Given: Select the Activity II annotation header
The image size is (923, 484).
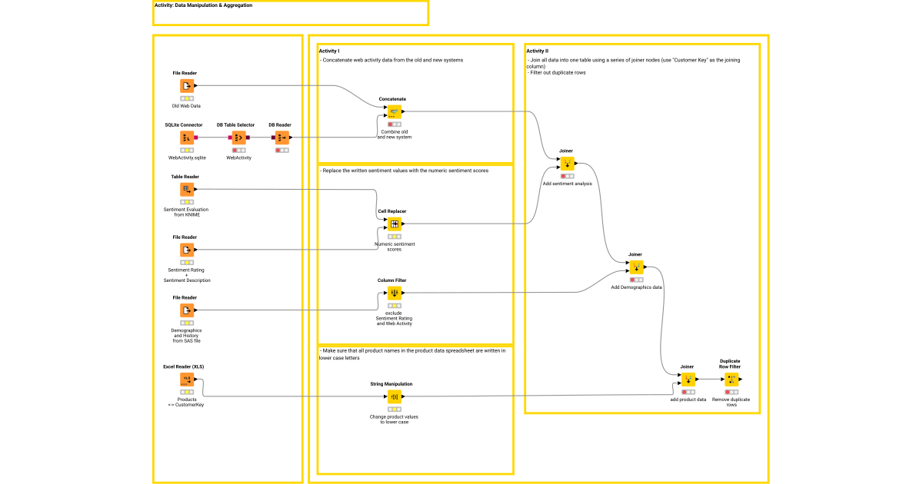Looking at the screenshot, I should (538, 48).
